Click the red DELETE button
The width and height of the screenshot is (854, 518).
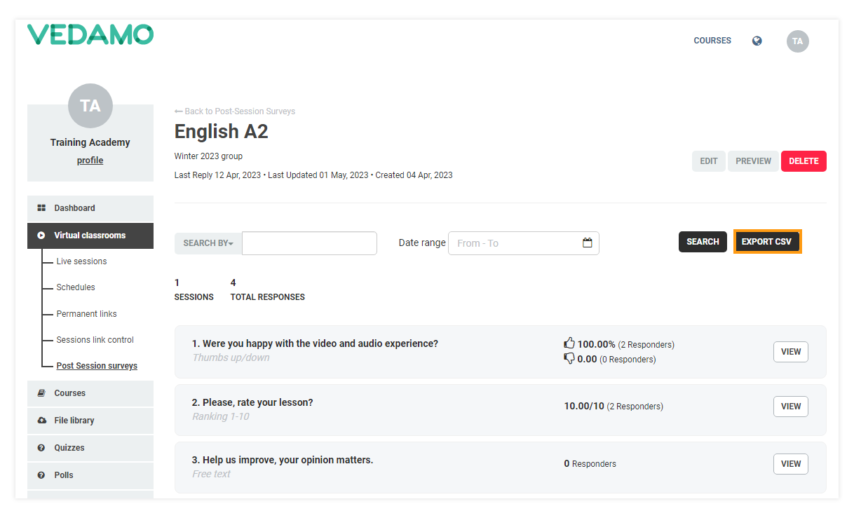tap(804, 161)
